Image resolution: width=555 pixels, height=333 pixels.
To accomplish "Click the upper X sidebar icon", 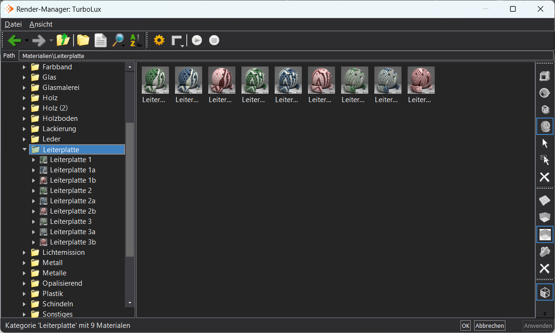I will [x=545, y=177].
